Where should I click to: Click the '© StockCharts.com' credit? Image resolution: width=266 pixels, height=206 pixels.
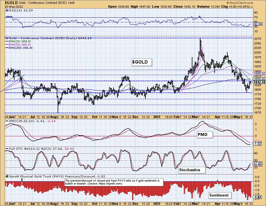pyautogui.click(x=240, y=3)
